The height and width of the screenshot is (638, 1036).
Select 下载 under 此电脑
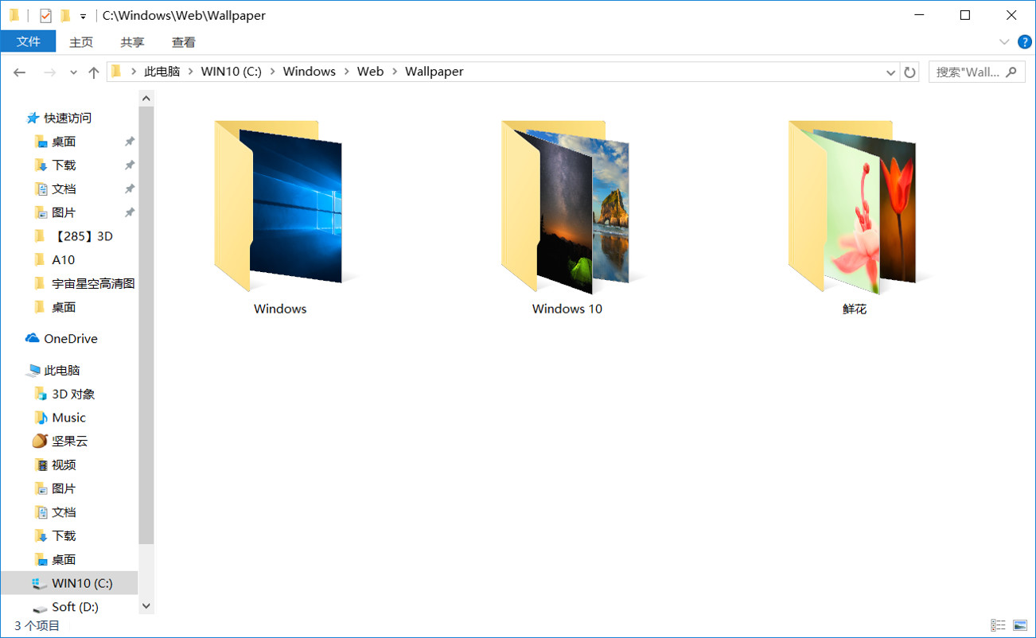pyautogui.click(x=64, y=536)
